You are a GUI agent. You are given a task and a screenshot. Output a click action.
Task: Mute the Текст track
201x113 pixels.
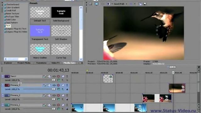[x=63, y=76]
